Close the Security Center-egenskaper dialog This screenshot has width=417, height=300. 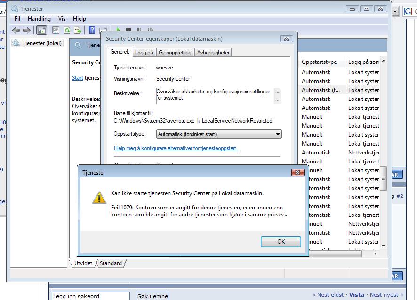pyautogui.click(x=287, y=38)
